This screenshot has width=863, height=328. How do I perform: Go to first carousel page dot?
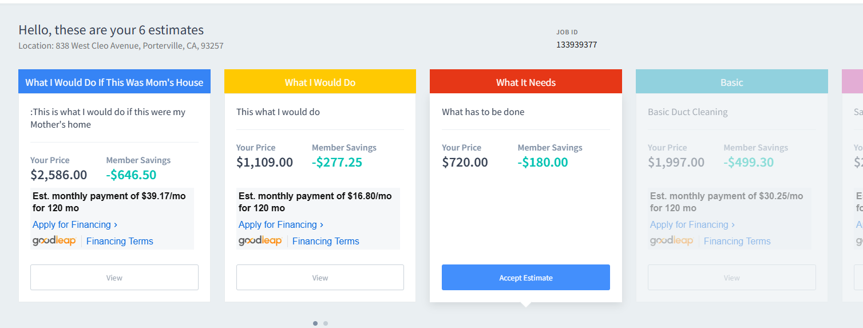(x=315, y=323)
